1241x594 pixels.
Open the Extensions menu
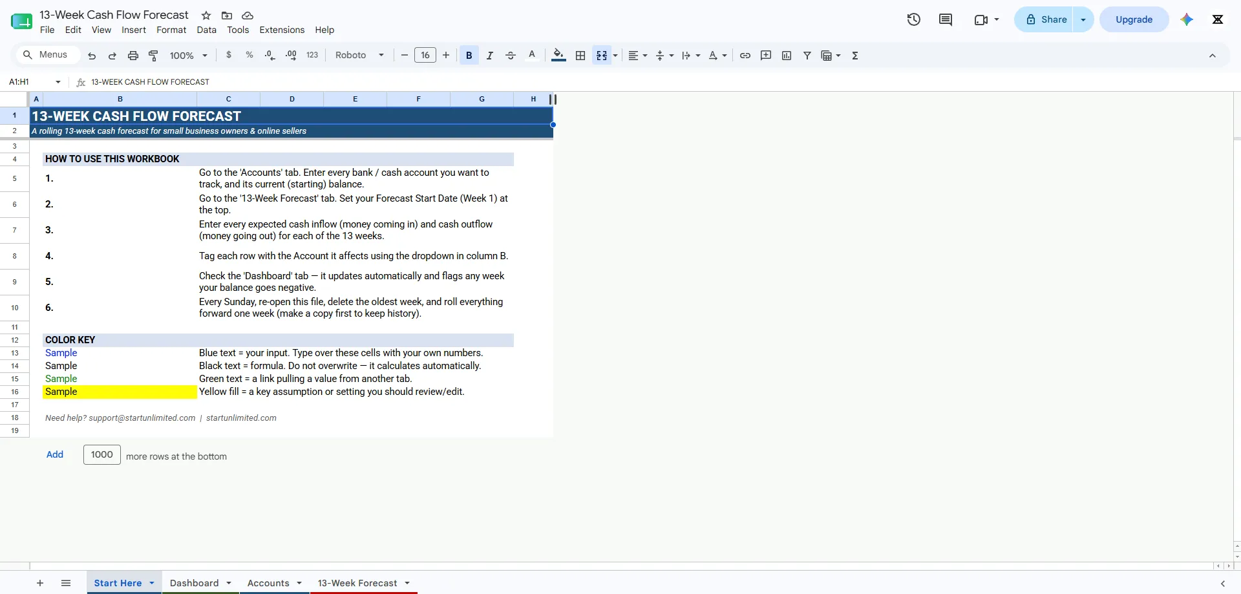pyautogui.click(x=282, y=30)
